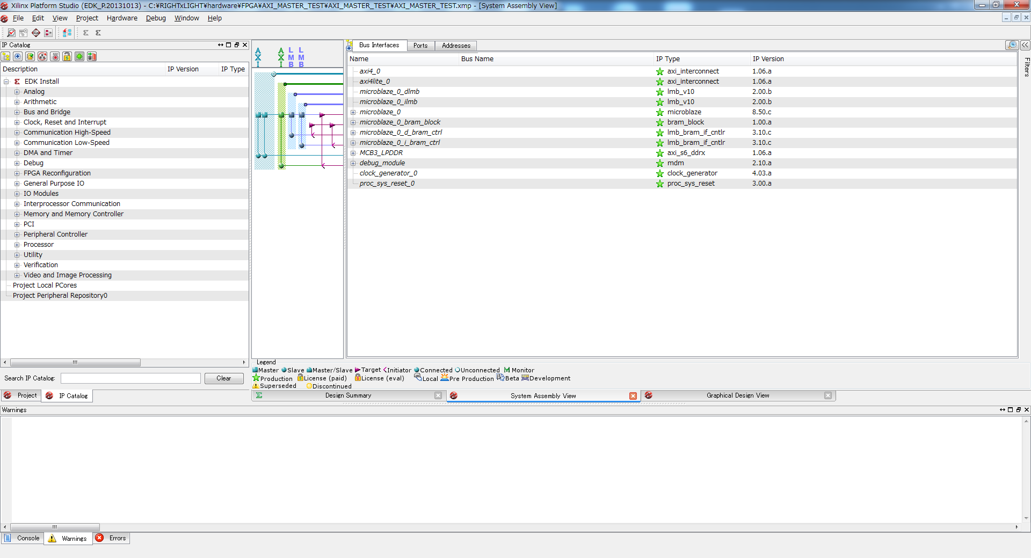Viewport: 1031px width, 558px height.
Task: Click the red diamond Export to SDK icon
Action: 36,33
